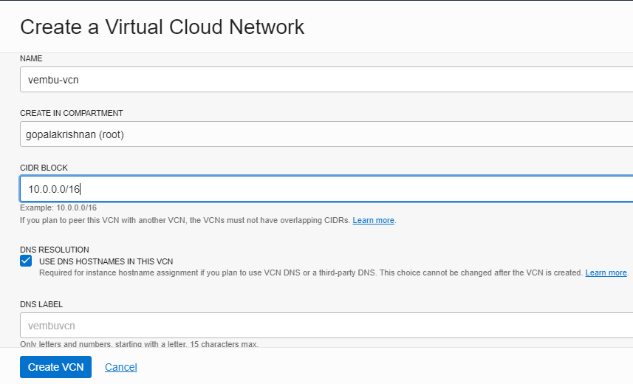Click the CIDR BLOCK label

coord(44,168)
